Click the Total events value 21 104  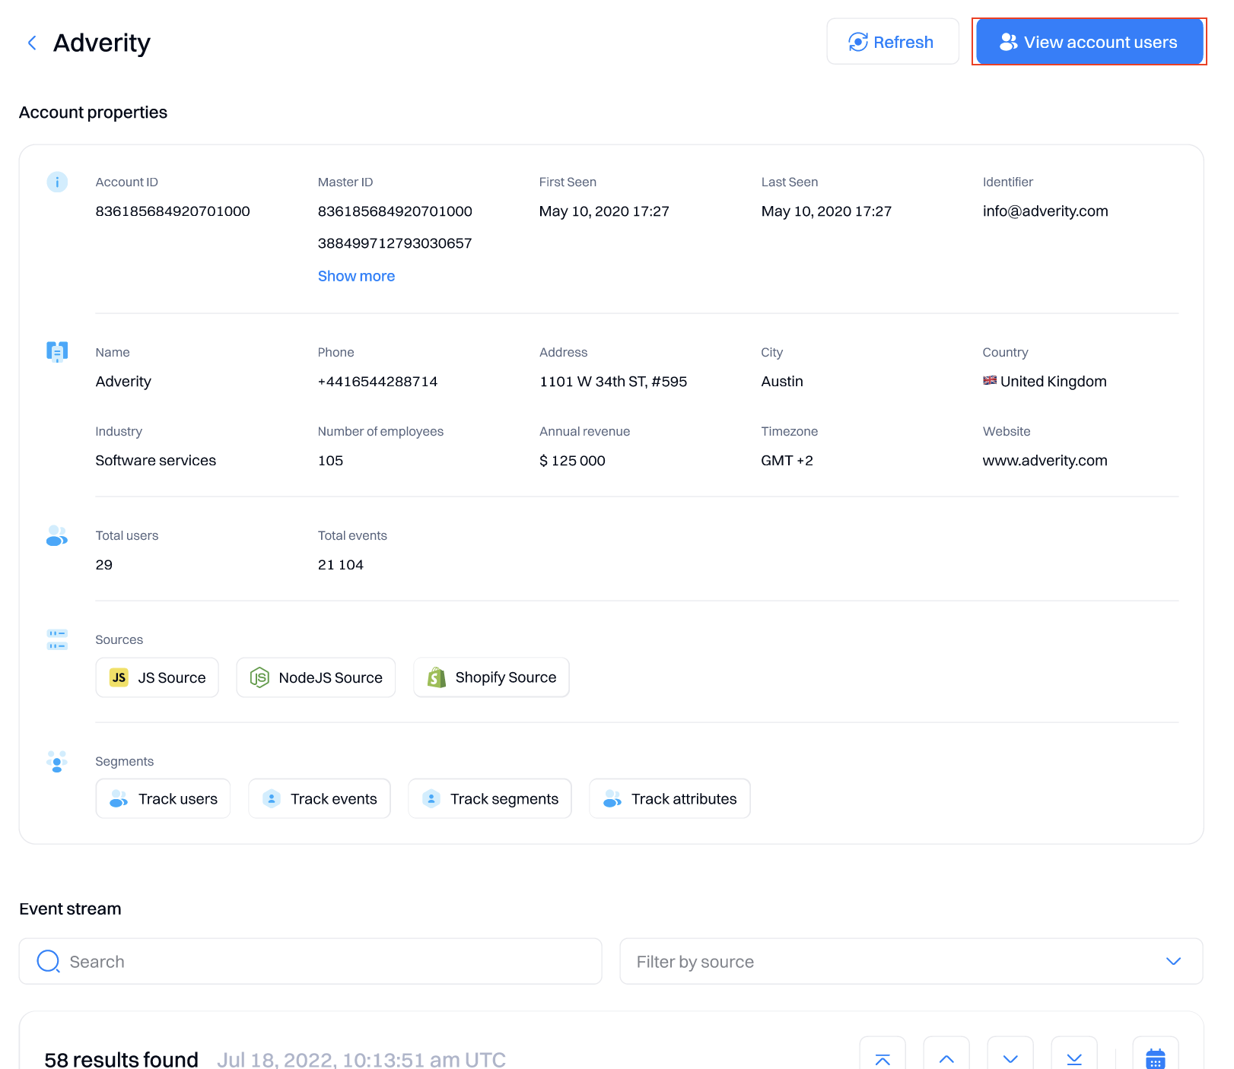pos(341,565)
